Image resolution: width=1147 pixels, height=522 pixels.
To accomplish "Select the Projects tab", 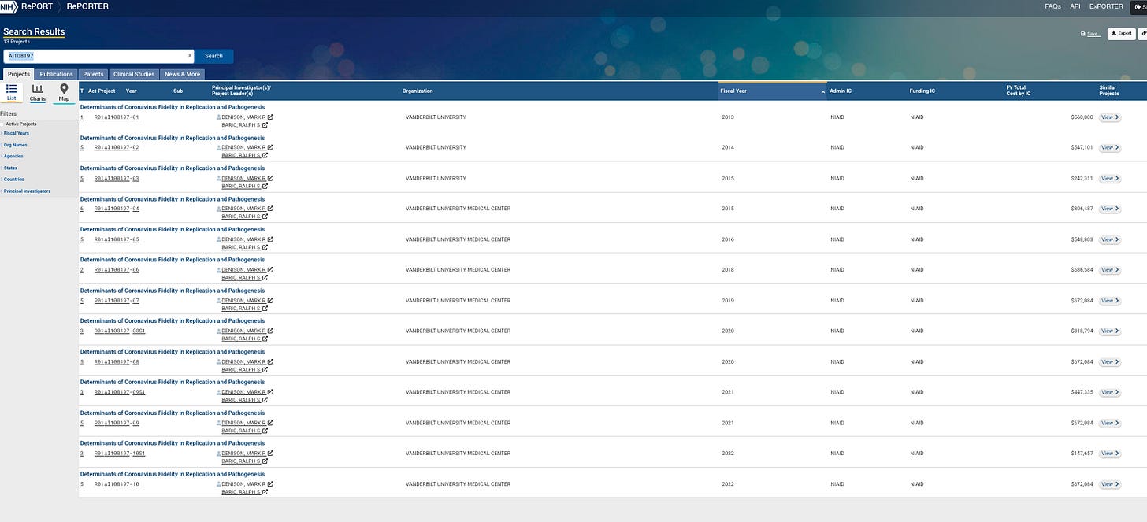I will (18, 74).
